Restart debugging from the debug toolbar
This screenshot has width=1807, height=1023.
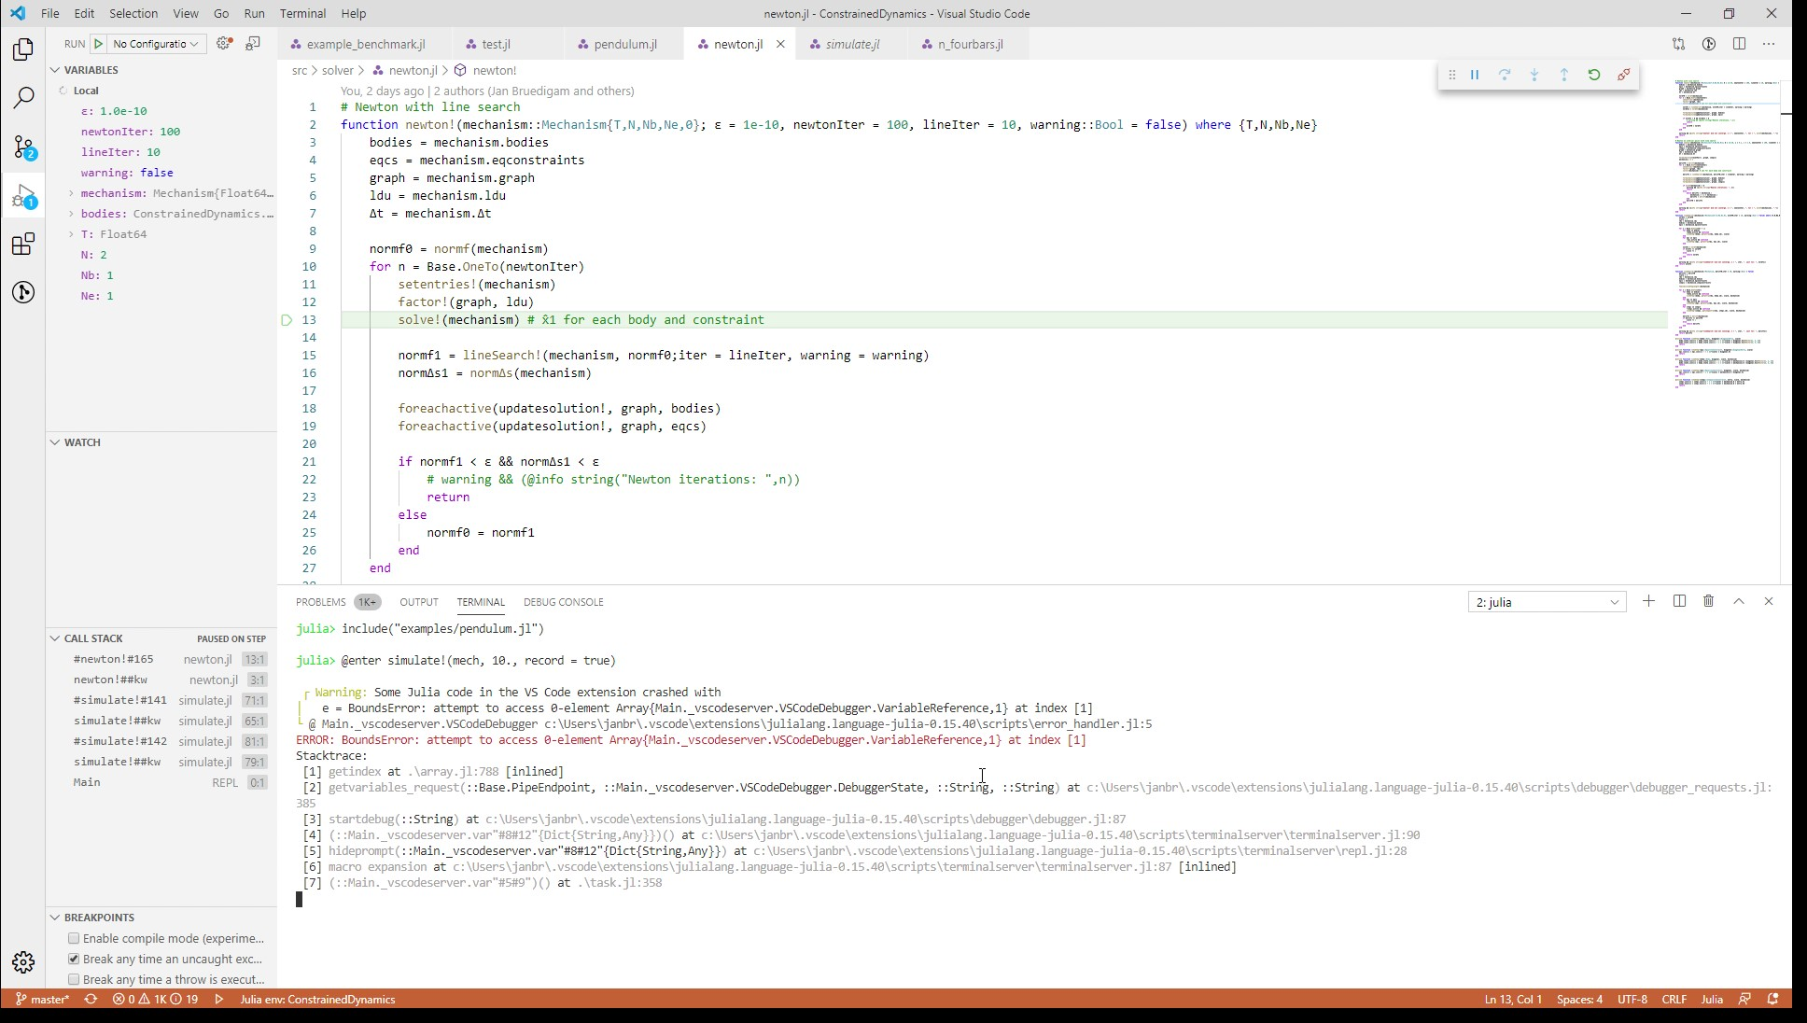pyautogui.click(x=1594, y=75)
